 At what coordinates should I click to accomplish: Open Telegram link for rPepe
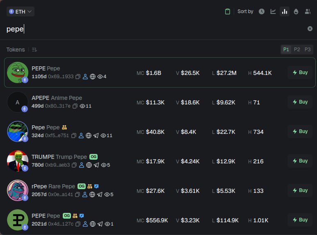click(100, 194)
